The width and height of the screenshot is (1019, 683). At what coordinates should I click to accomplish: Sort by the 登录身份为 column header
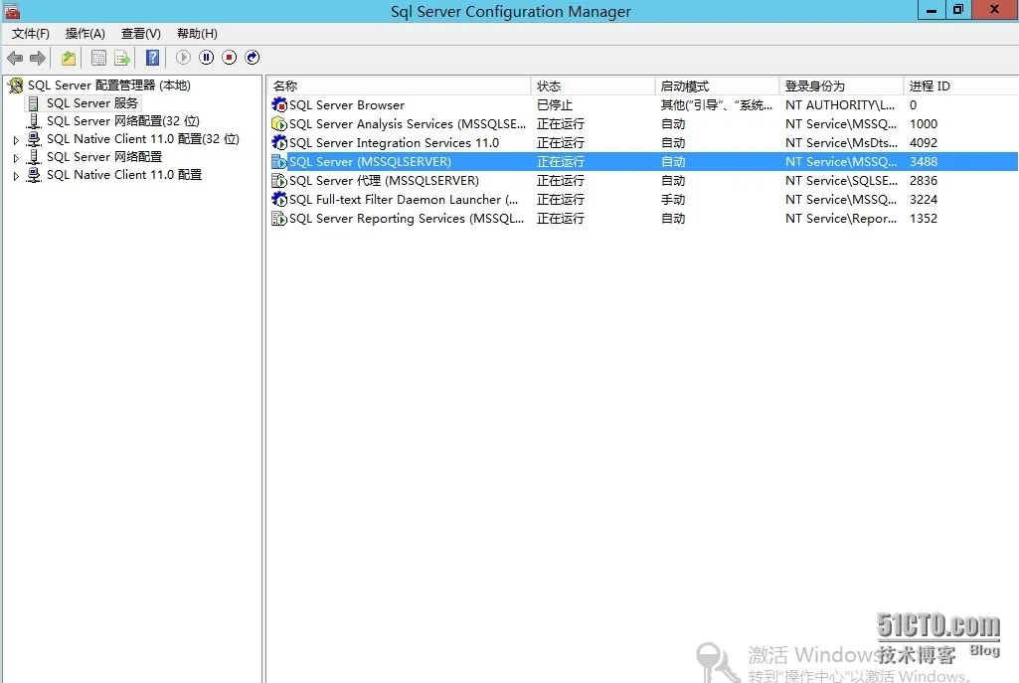click(x=841, y=85)
